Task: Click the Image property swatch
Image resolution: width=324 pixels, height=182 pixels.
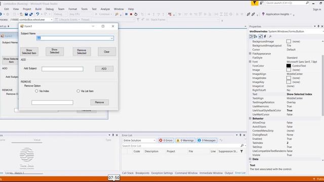Action: tap(289, 70)
